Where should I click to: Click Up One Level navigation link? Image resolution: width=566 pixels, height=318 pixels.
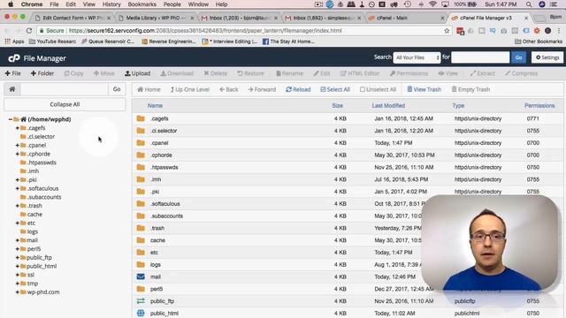[189, 89]
